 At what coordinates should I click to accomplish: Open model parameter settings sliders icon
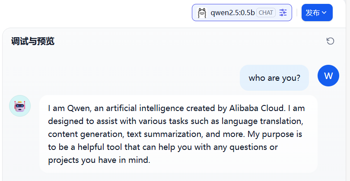283,13
